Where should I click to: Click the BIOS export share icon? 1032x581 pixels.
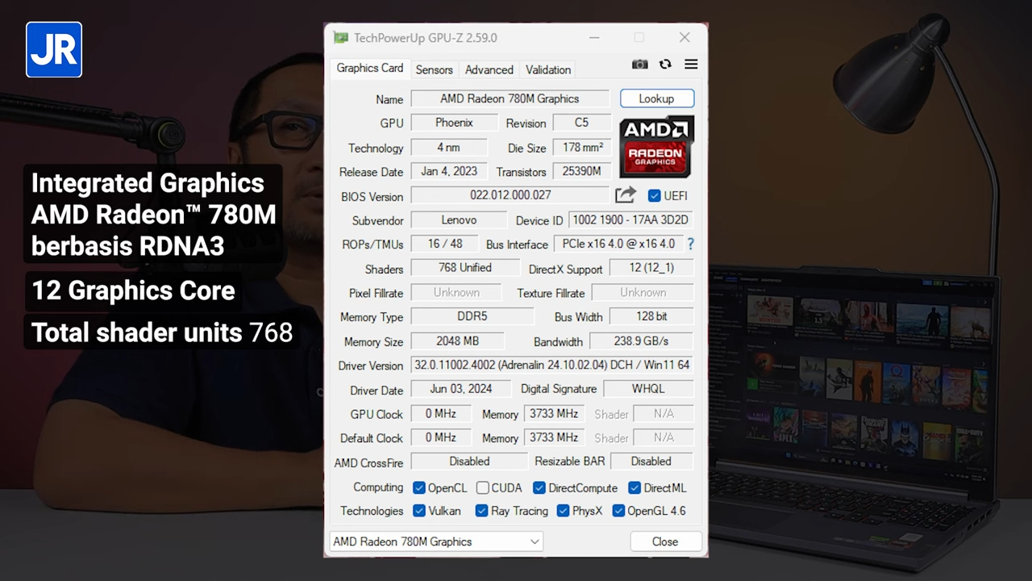point(626,194)
